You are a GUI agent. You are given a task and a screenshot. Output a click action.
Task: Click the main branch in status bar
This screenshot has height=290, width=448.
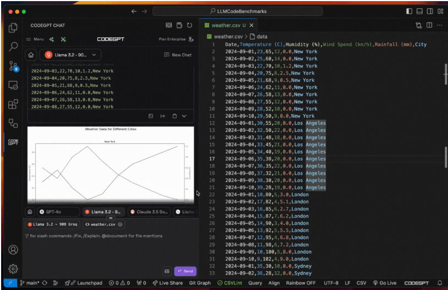[29, 283]
